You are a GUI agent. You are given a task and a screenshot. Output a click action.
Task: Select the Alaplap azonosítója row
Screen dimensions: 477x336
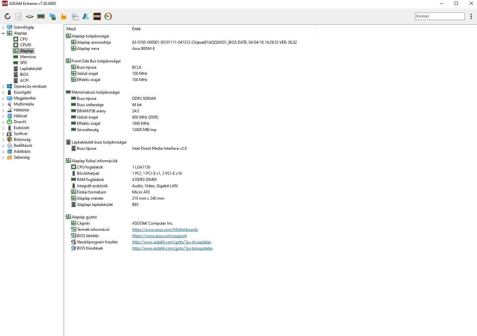point(190,42)
